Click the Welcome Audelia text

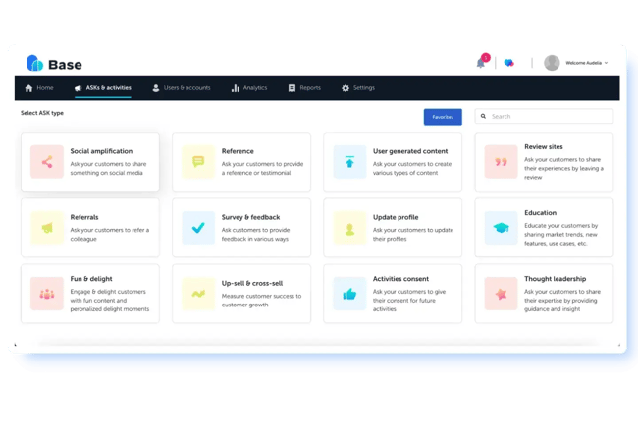point(583,63)
